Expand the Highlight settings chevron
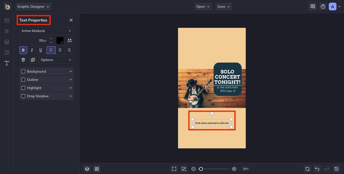344x174 pixels. [x=71, y=88]
